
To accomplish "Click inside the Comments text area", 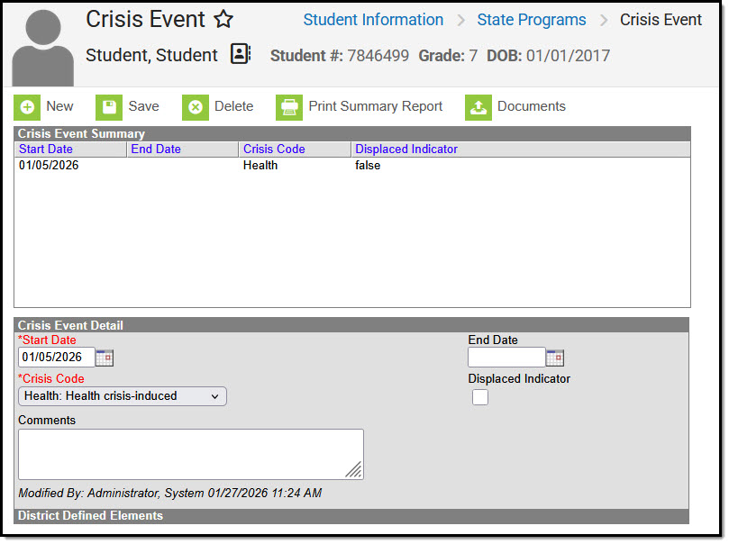I will 191,455.
